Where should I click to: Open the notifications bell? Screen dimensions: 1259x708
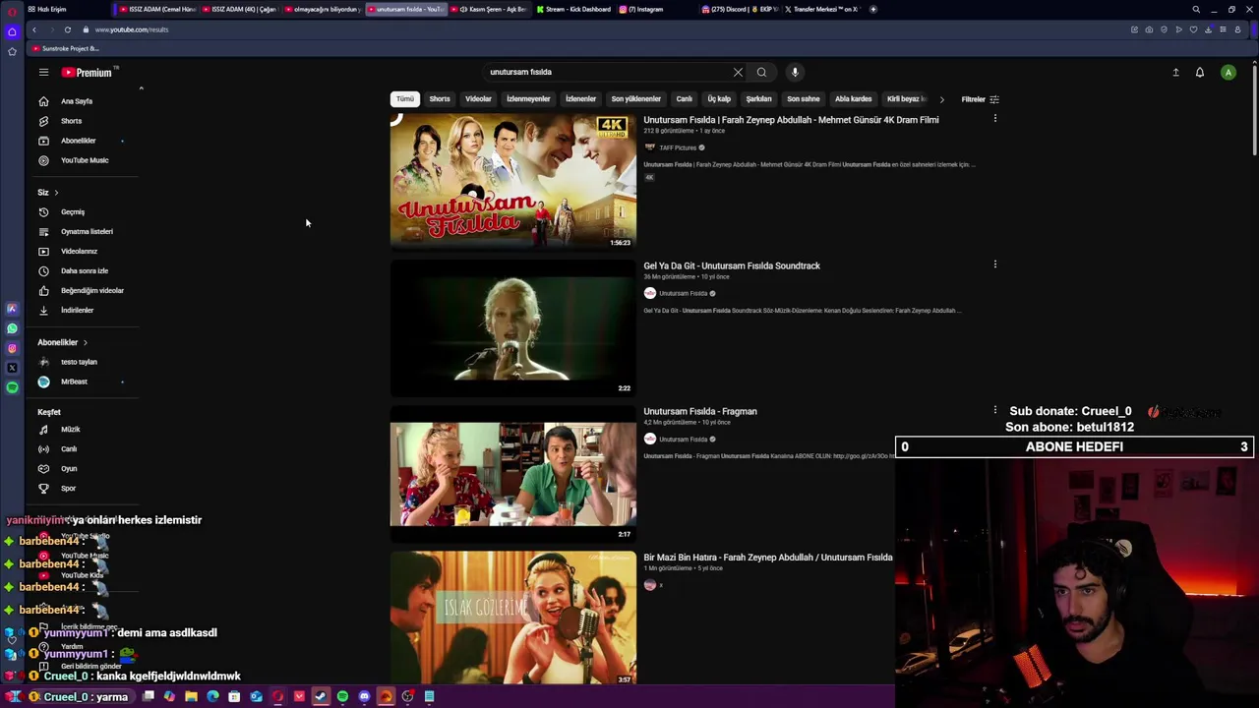[x=1200, y=72]
